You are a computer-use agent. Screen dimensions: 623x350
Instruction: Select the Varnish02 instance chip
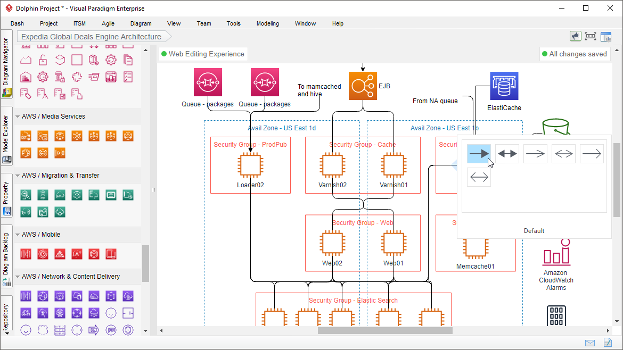(x=333, y=165)
